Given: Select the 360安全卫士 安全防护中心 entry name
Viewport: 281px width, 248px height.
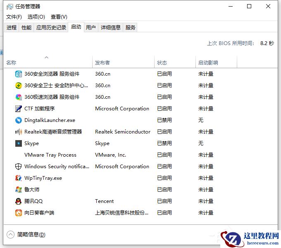Looking at the screenshot, I should tap(56, 86).
